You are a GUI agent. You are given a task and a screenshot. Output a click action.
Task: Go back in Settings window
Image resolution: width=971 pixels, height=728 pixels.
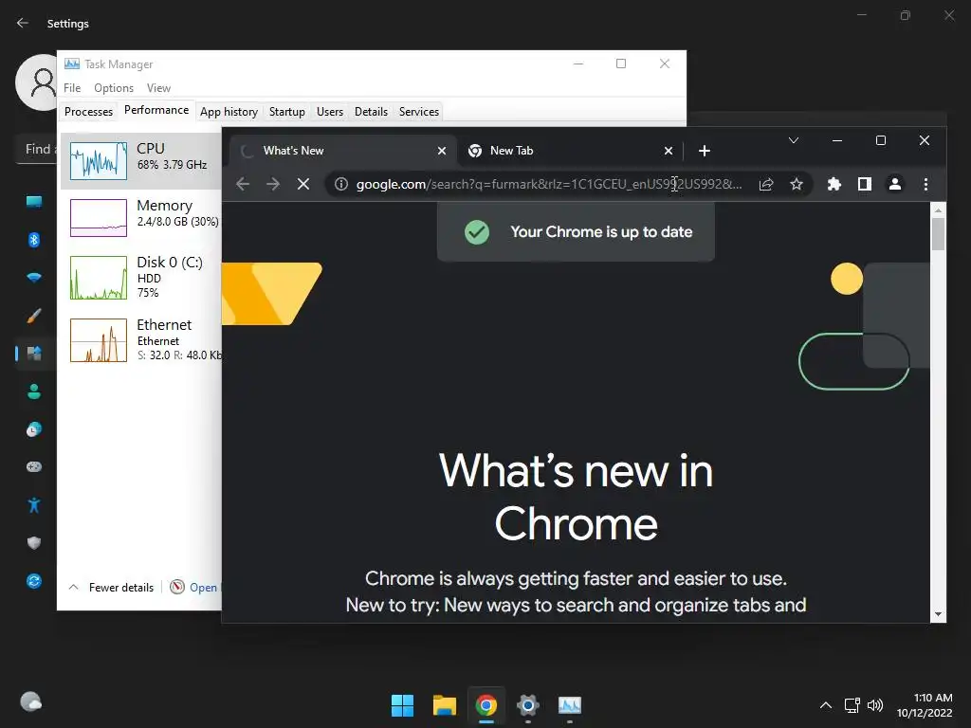click(x=23, y=23)
